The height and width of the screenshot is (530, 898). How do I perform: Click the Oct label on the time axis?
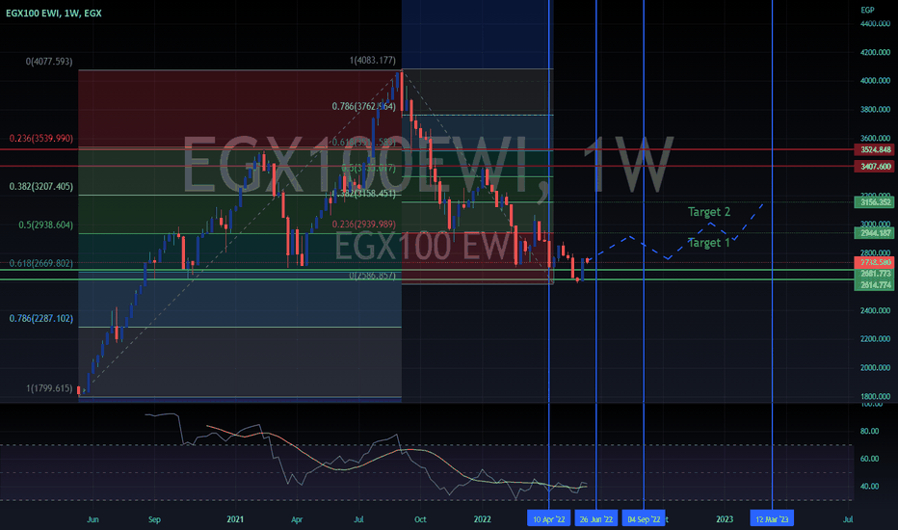[420, 519]
